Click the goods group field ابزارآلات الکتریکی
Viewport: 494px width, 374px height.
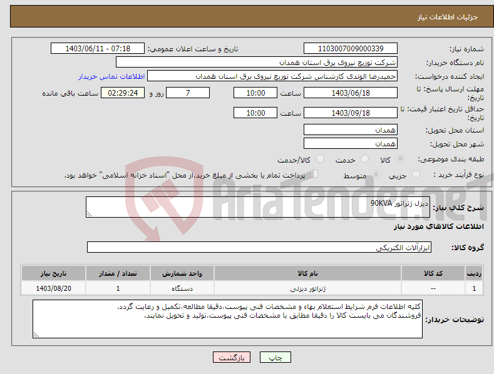pyautogui.click(x=259, y=248)
